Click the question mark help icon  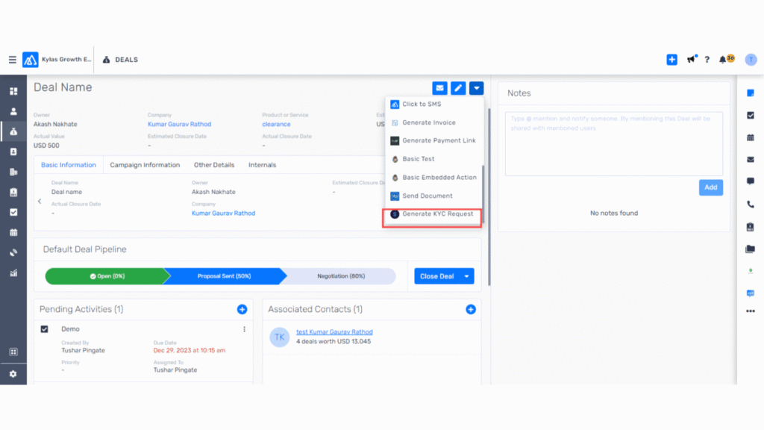707,60
